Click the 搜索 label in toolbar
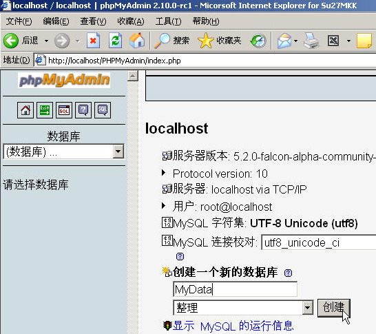 coord(181,40)
